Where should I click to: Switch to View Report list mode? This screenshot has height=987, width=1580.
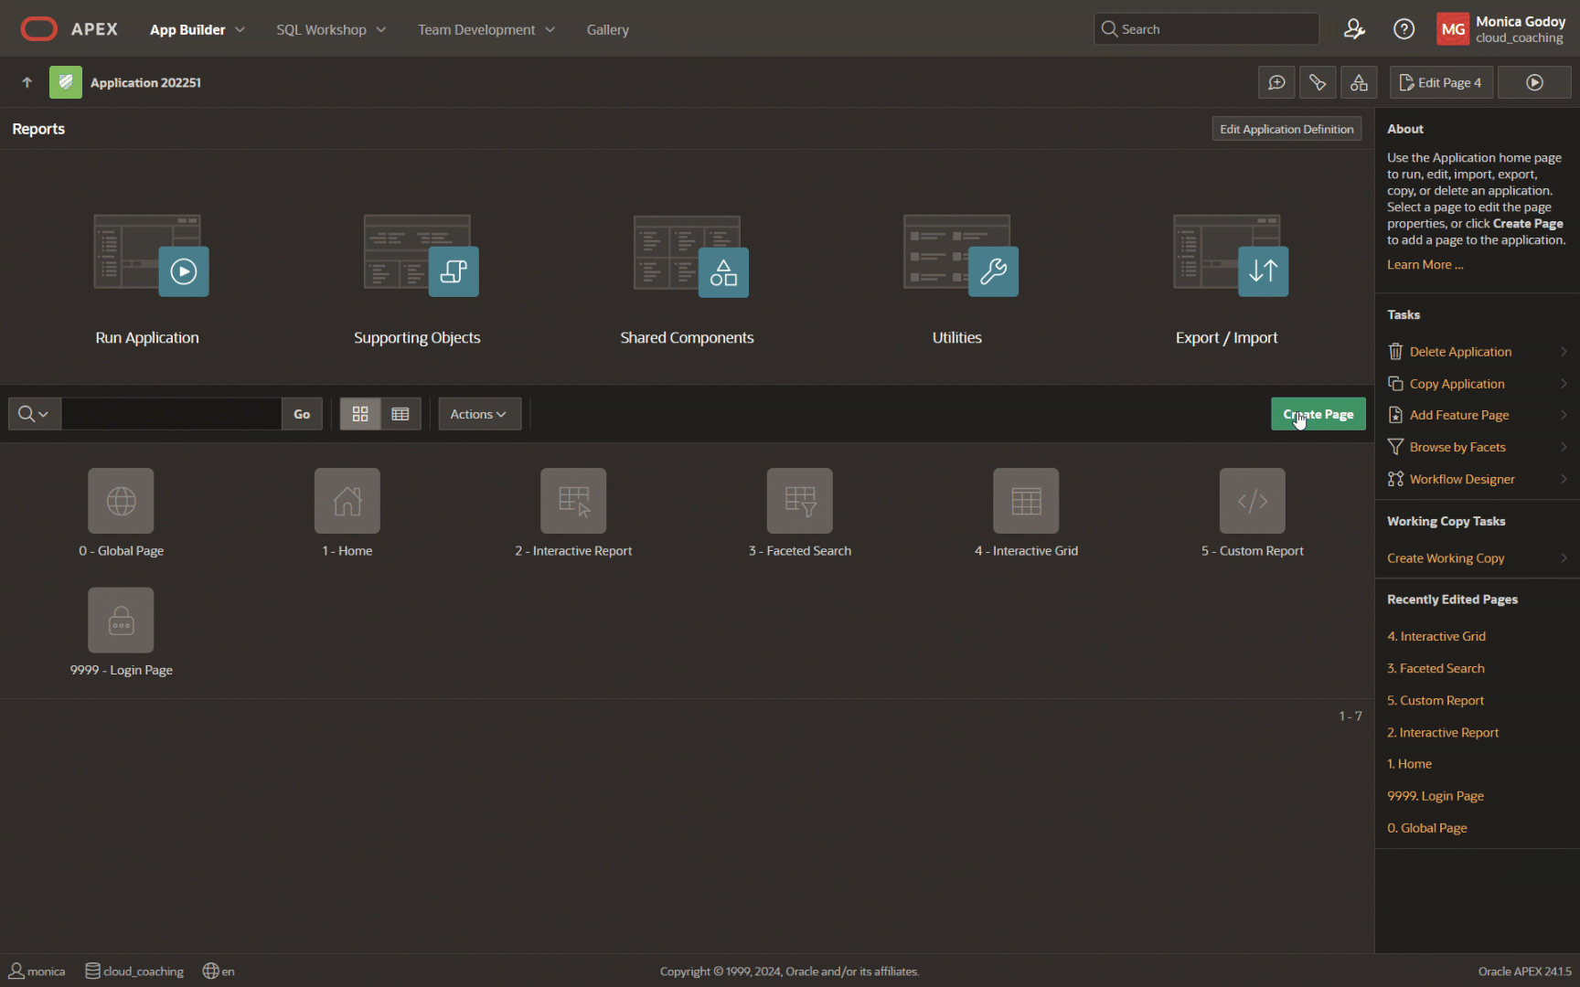[x=400, y=414]
